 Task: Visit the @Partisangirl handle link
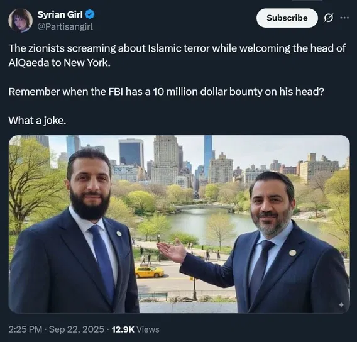[65, 27]
